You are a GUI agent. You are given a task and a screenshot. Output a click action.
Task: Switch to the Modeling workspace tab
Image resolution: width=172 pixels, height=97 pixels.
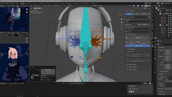(28, 4)
